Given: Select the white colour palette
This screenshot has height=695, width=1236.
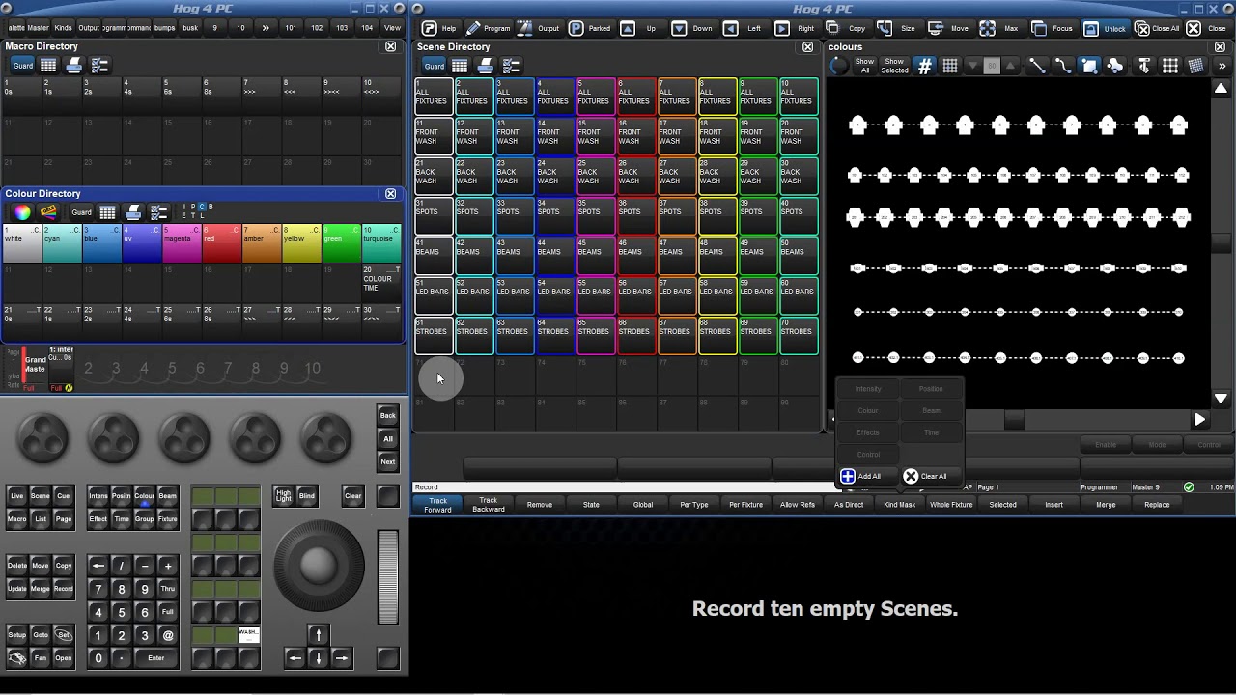Looking at the screenshot, I should pos(22,243).
